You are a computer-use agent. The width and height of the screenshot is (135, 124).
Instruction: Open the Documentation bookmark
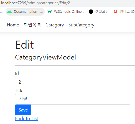click(x=25, y=12)
